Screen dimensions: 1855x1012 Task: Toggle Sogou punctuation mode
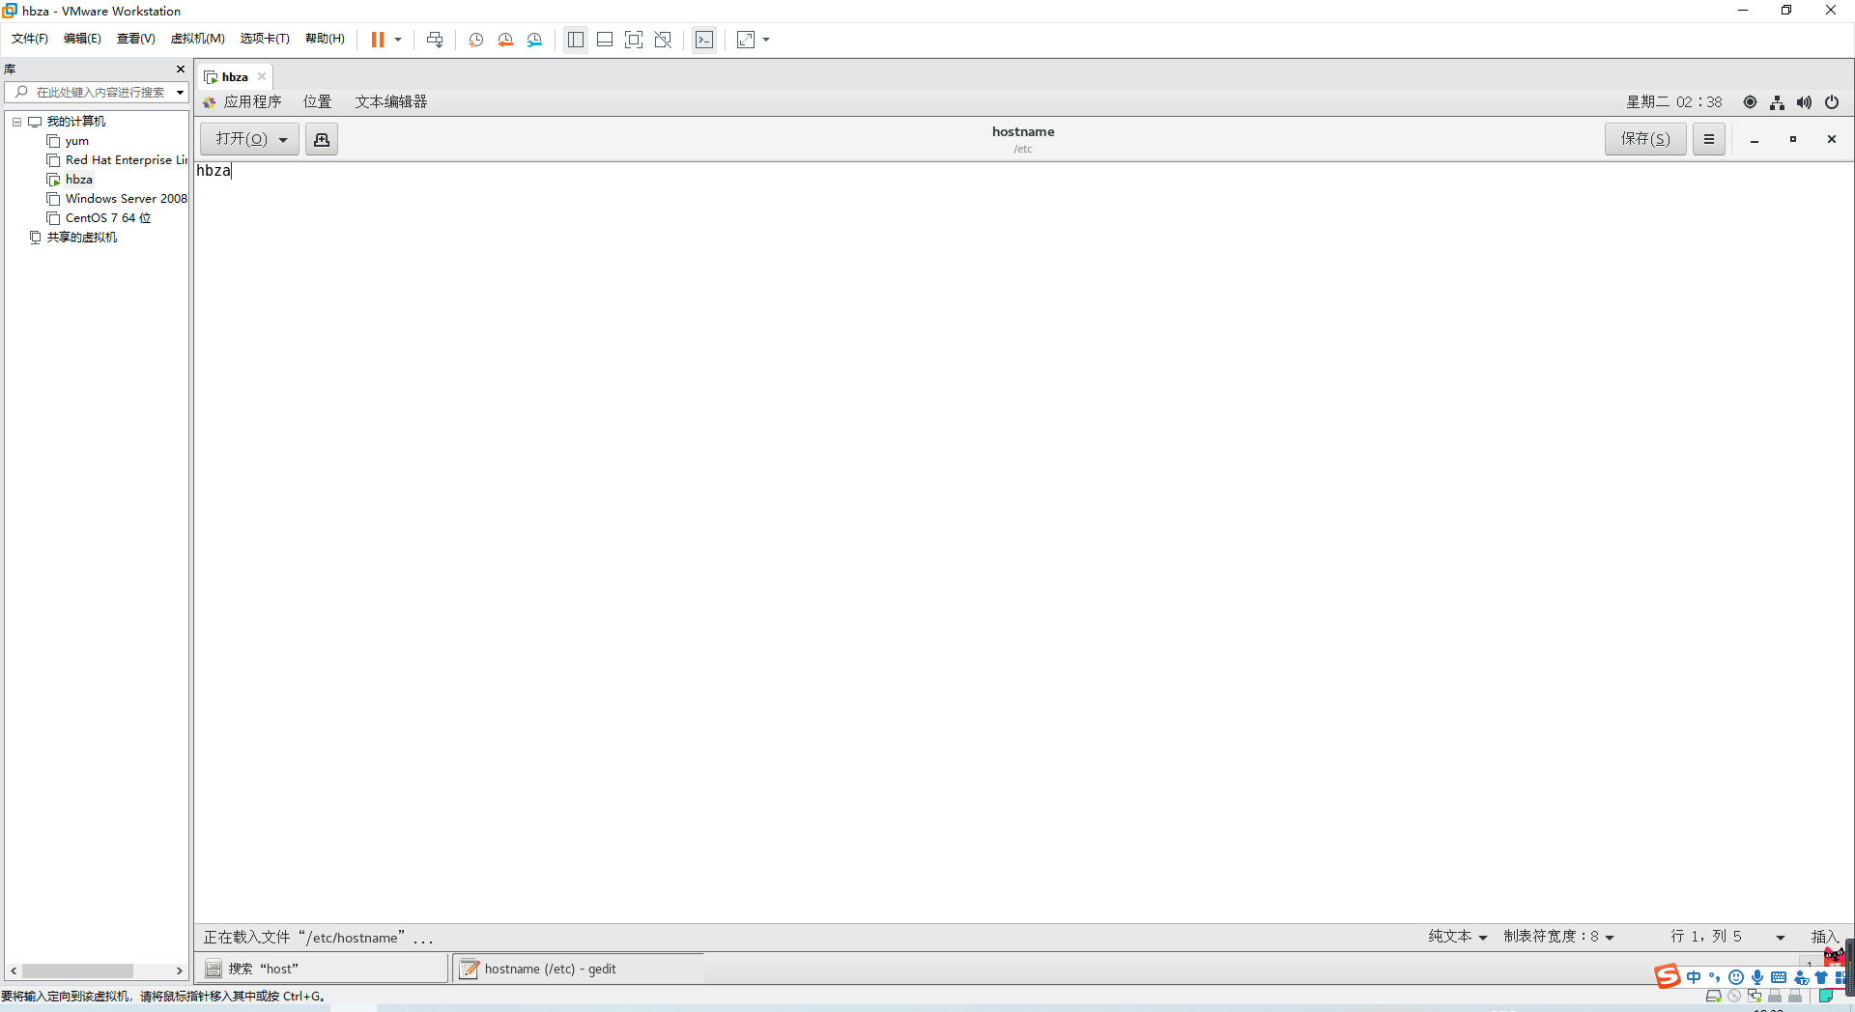1714,977
